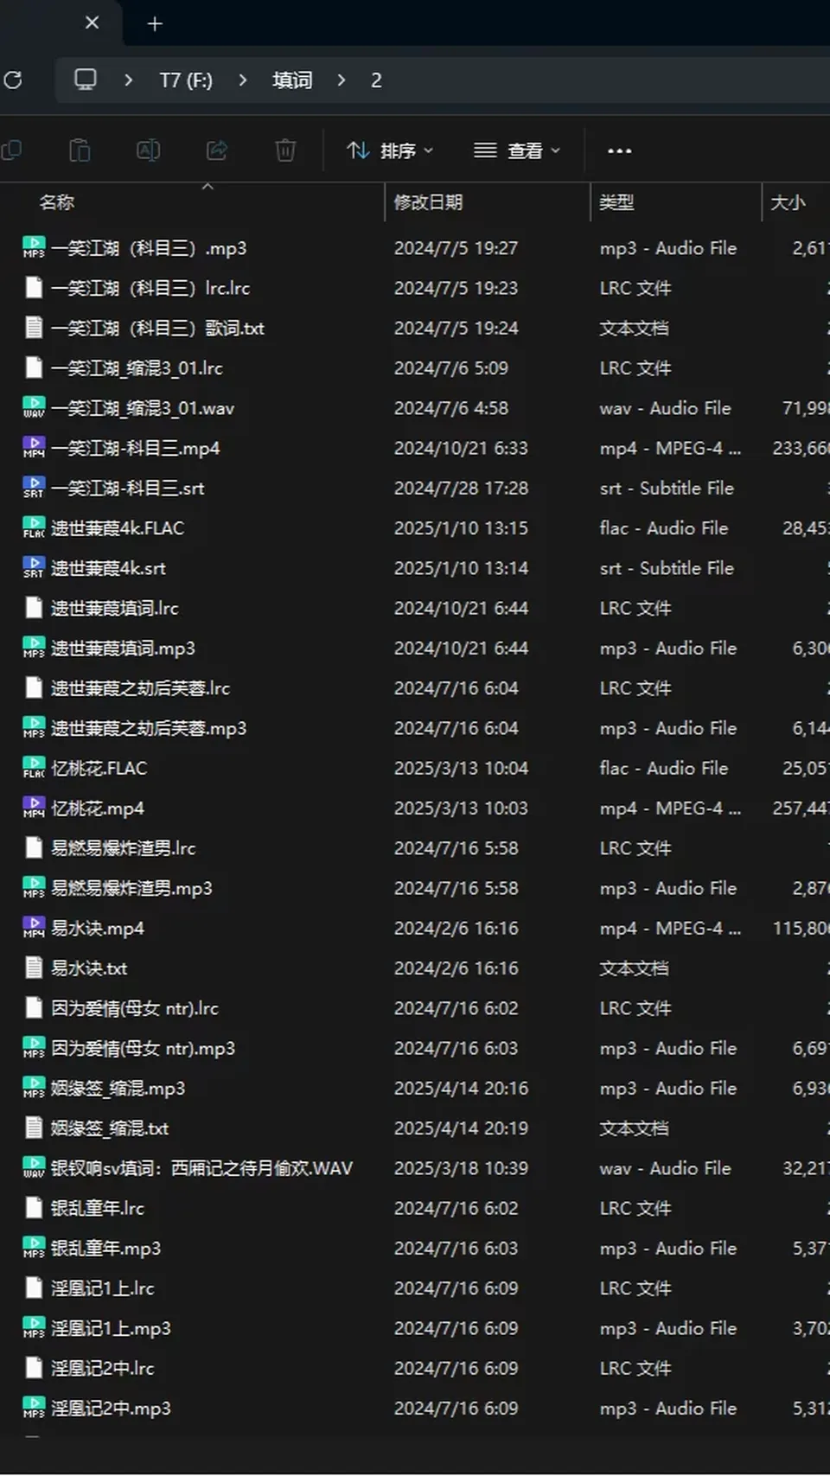
Task: Select the file 易燃易爆炸渣男.lrc
Action: tap(124, 848)
